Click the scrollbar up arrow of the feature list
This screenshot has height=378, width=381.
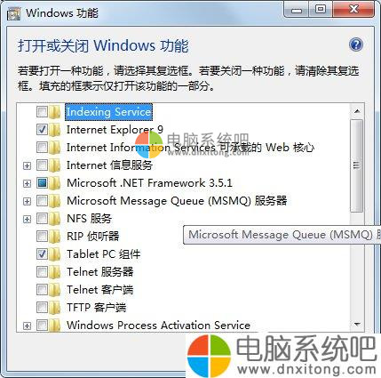pyautogui.click(x=357, y=111)
